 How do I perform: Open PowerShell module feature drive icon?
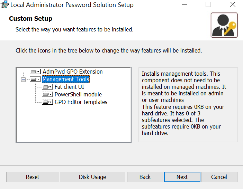coord(47,94)
